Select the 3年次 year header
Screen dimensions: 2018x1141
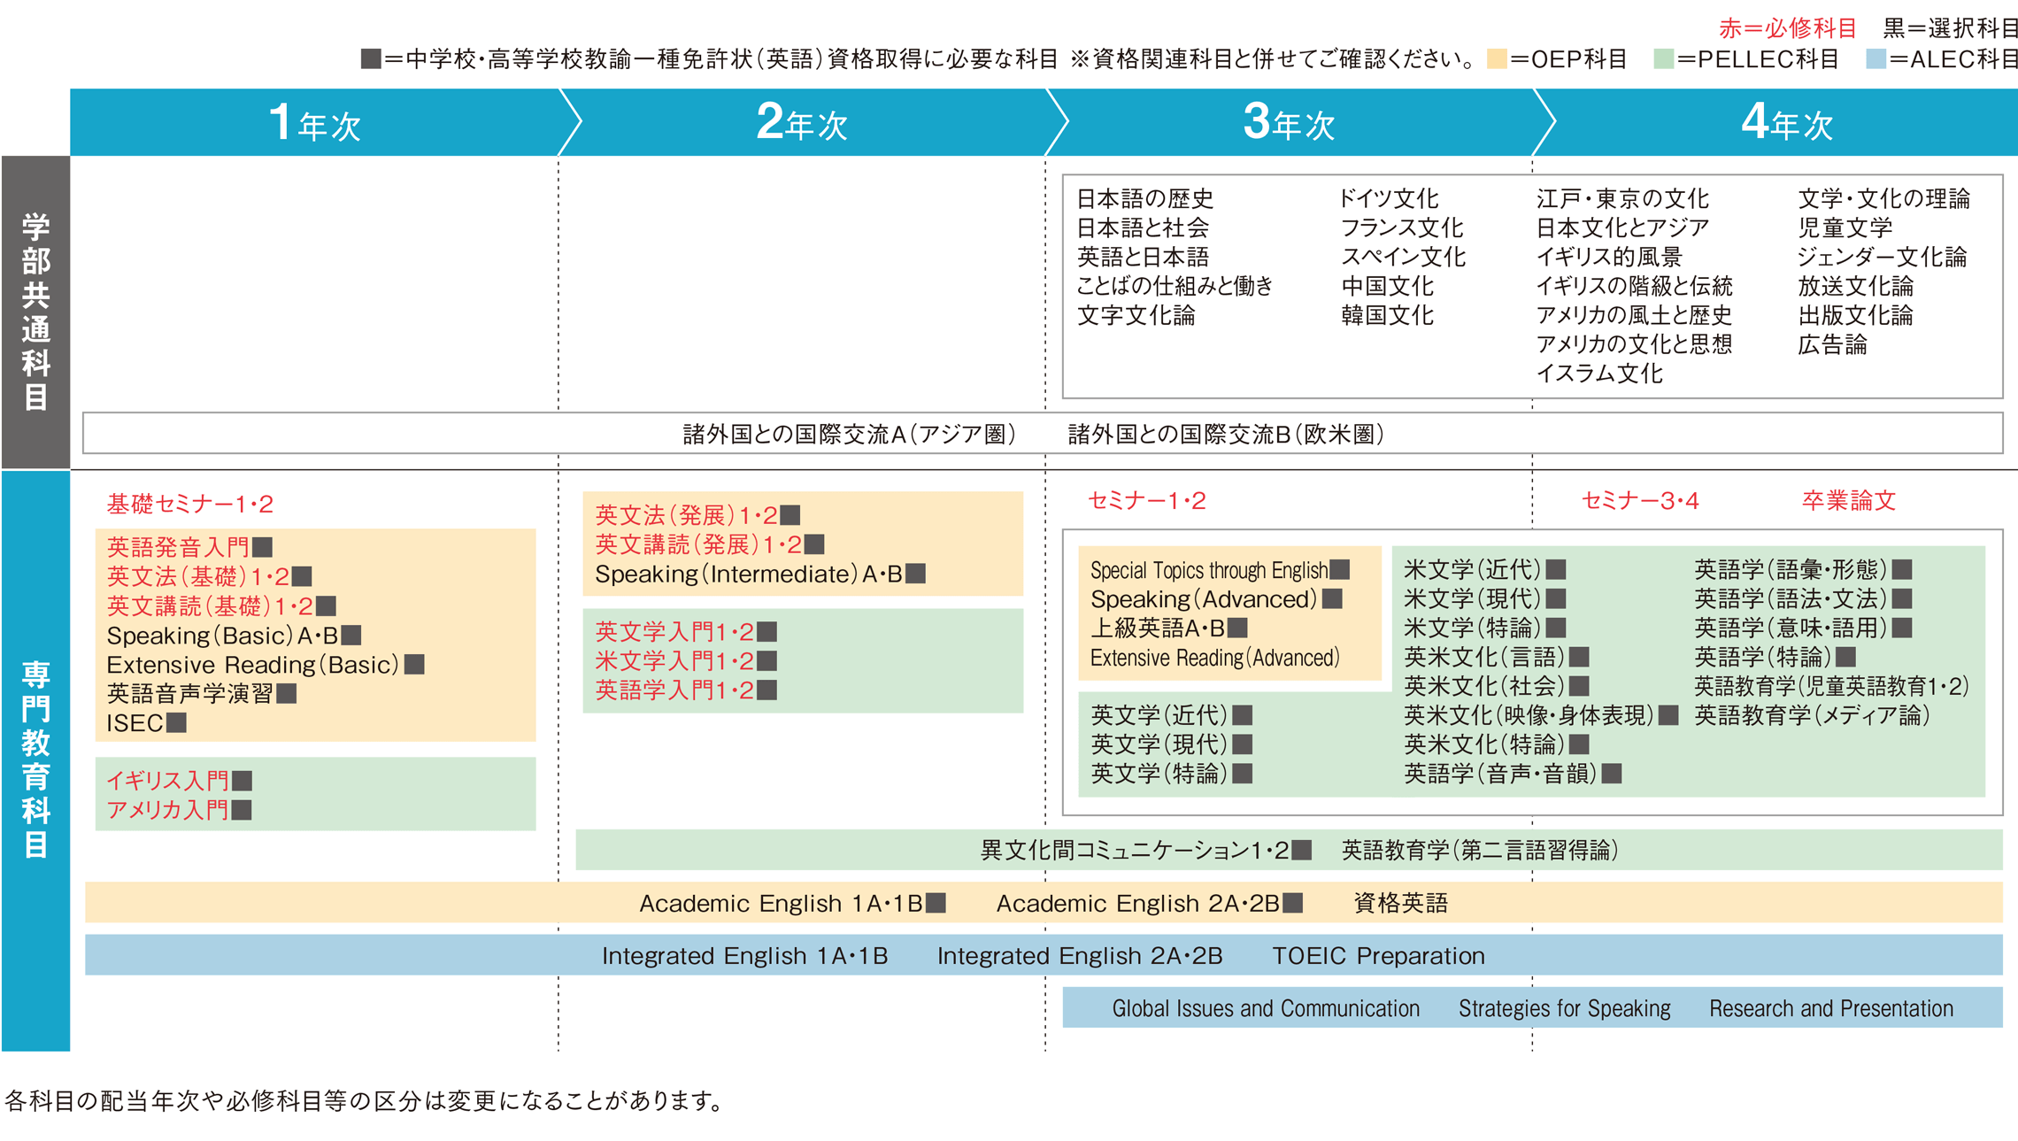1288,122
